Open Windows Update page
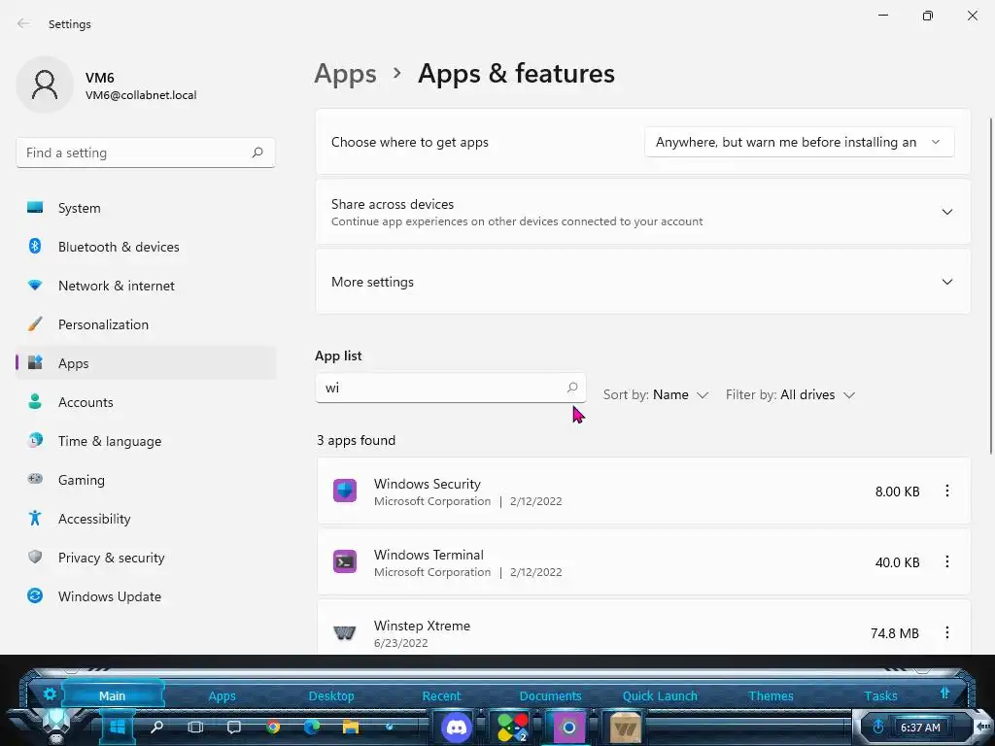995x746 pixels. pos(146,596)
